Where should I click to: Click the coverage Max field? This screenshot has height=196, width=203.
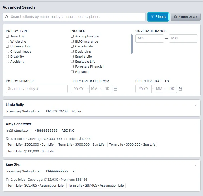click(x=183, y=38)
